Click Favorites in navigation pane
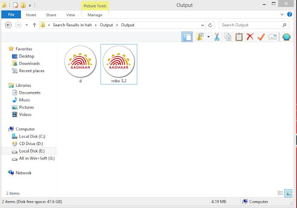 coord(24,49)
